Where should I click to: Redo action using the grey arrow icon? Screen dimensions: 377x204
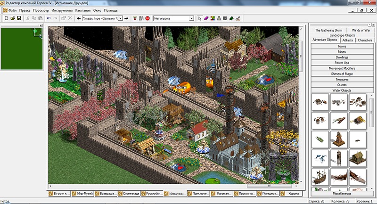pyautogui.click(x=55, y=18)
